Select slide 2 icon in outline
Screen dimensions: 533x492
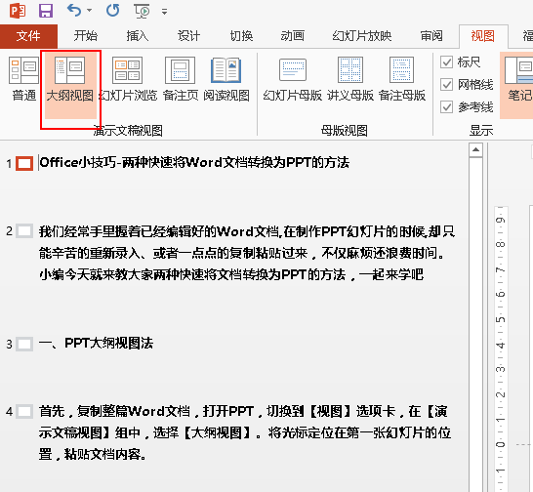pos(24,231)
